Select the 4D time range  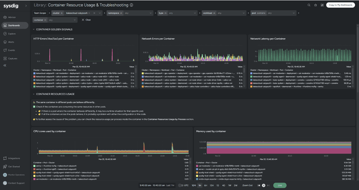[x=224, y=185]
